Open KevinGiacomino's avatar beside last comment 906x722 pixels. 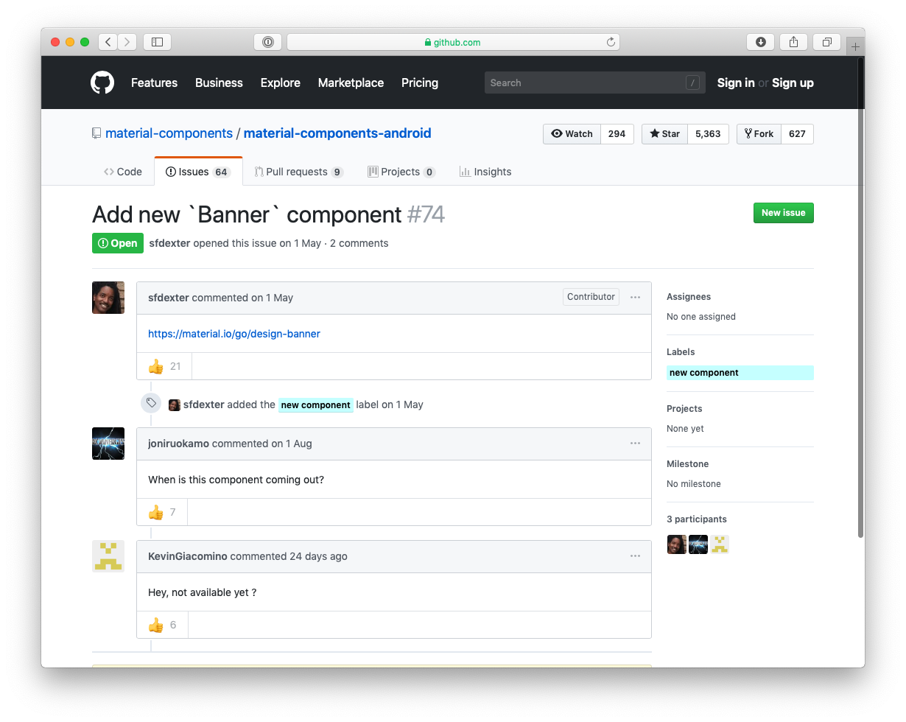[108, 556]
